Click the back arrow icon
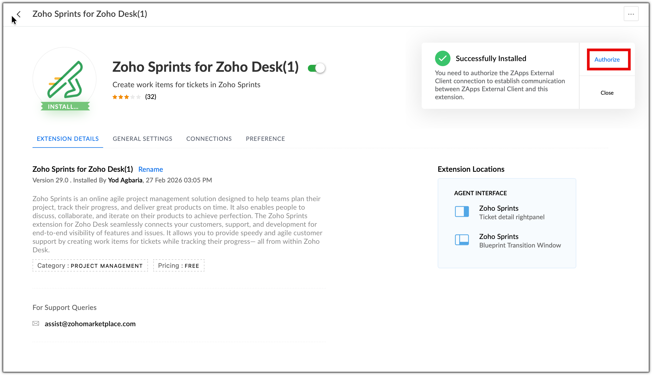652x375 pixels. (x=19, y=14)
